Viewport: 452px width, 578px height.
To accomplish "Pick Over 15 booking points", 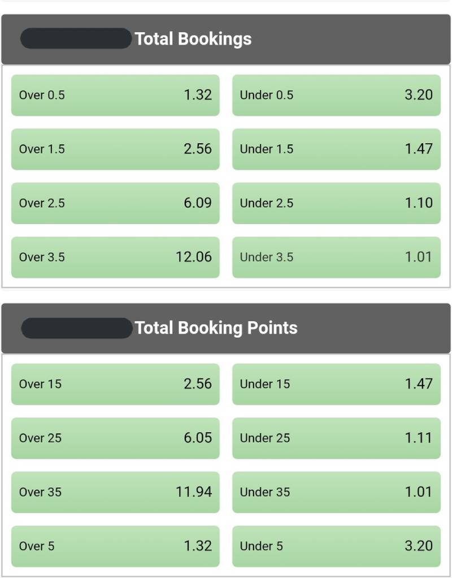I will click(x=115, y=384).
